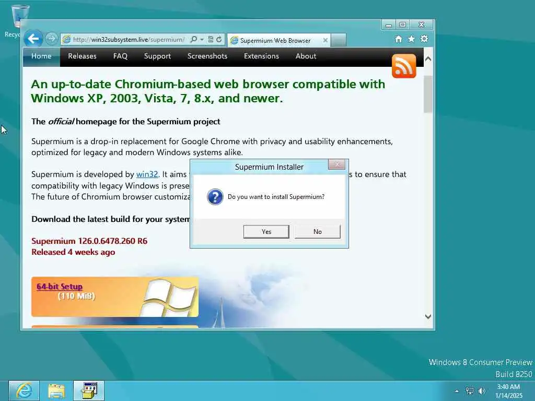Viewport: 535px width, 401px height.
Task: Click the search magnifier in address bar
Action: pyautogui.click(x=193, y=40)
